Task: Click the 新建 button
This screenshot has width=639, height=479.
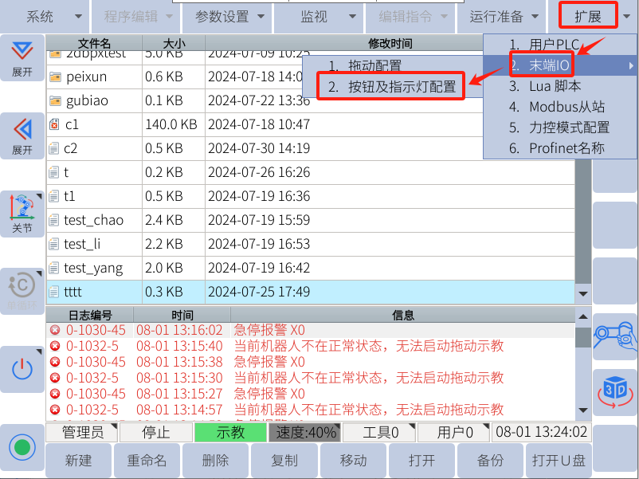Action: (79, 461)
